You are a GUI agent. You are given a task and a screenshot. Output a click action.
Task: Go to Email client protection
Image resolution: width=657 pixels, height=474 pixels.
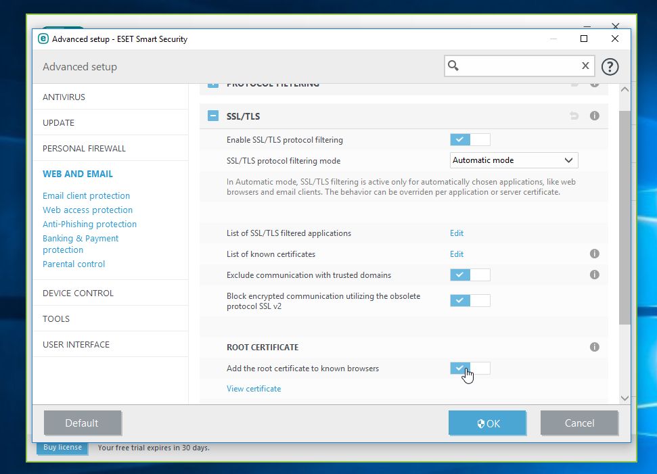(87, 195)
